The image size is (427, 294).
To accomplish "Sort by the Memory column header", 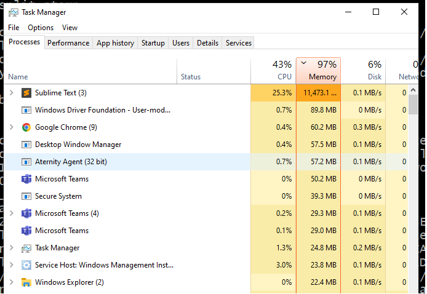I will click(x=319, y=71).
